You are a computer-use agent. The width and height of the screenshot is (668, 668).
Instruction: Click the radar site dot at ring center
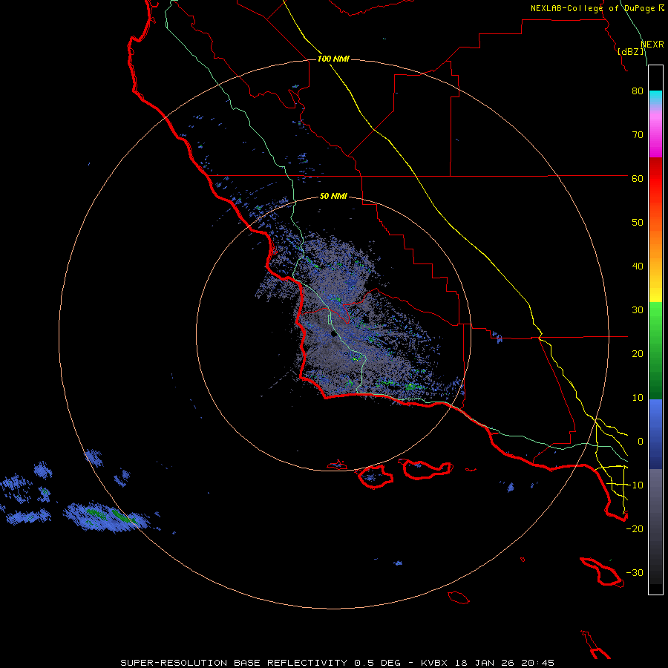tap(333, 334)
